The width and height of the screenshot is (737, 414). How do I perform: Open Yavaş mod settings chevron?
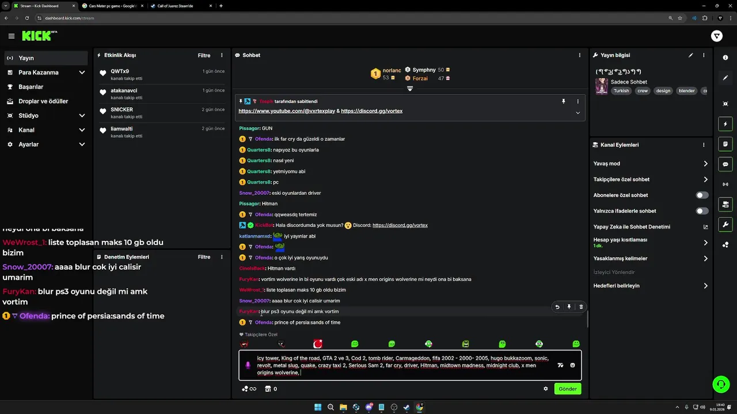pyautogui.click(x=705, y=164)
